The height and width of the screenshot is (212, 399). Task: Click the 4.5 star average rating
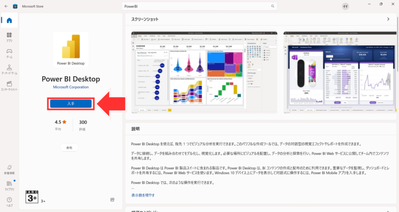click(x=60, y=122)
